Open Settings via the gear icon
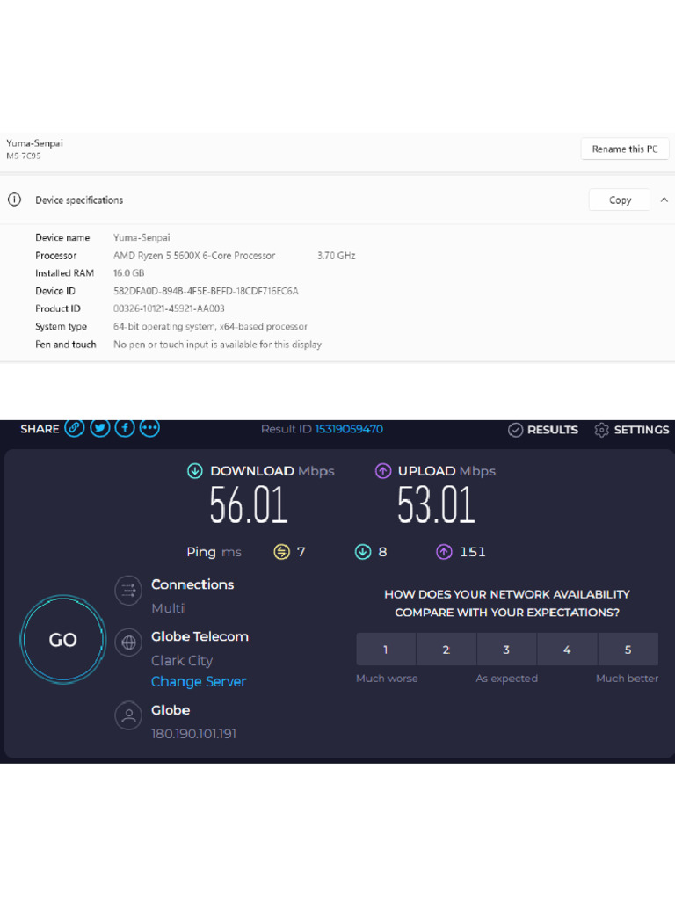This screenshot has height=900, width=675. [x=601, y=430]
